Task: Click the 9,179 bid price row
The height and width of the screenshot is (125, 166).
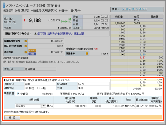Action: (136, 82)
